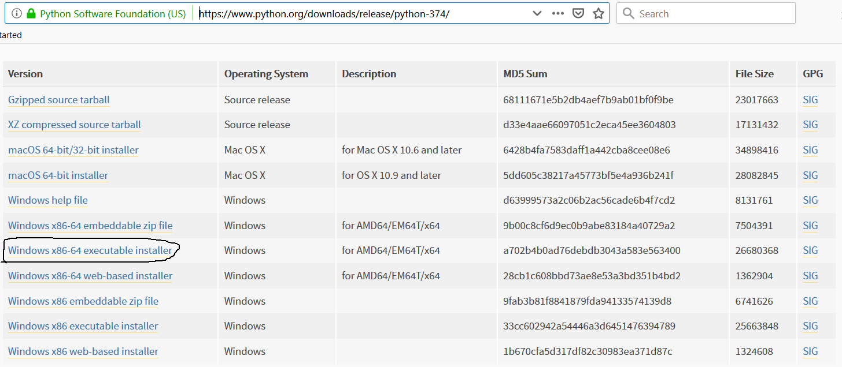The width and height of the screenshot is (842, 367).
Task: Click file size 34898416
Action: coord(757,150)
